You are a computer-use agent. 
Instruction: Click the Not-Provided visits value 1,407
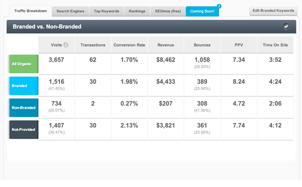(56, 126)
